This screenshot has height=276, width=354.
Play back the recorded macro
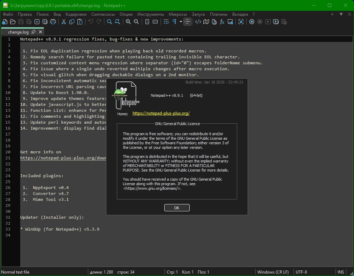coord(268,22)
